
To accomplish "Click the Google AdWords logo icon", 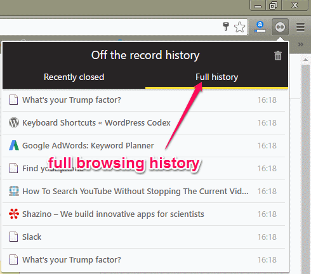I will click(14, 145).
